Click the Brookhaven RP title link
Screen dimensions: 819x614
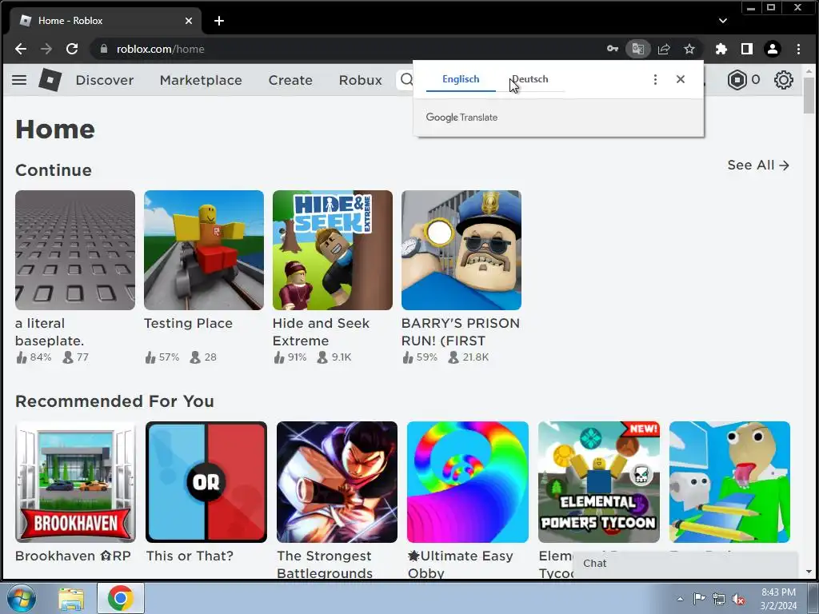73,556
